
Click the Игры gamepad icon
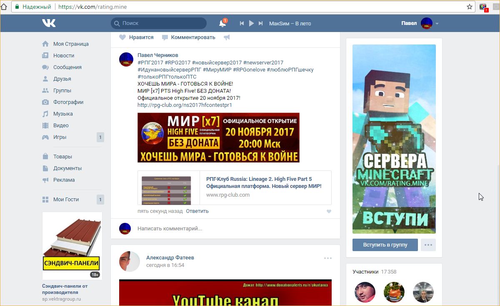[x=45, y=137]
